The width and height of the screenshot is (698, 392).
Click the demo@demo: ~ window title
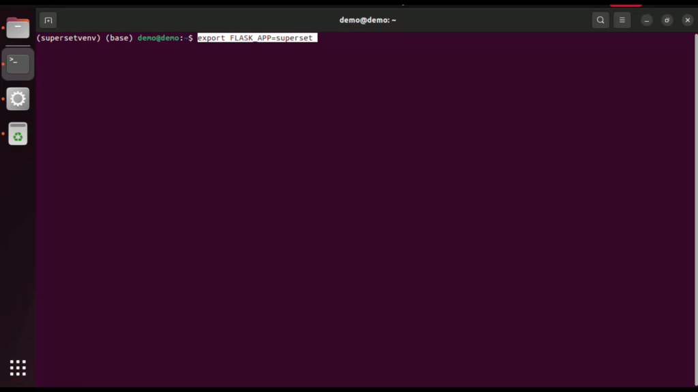click(x=367, y=20)
